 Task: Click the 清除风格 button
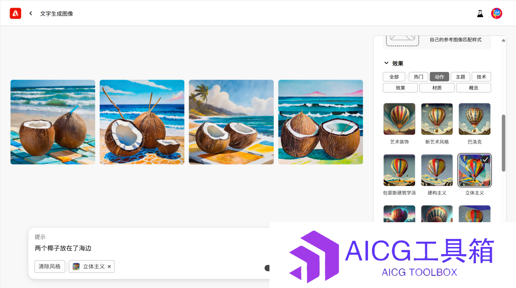pyautogui.click(x=50, y=267)
